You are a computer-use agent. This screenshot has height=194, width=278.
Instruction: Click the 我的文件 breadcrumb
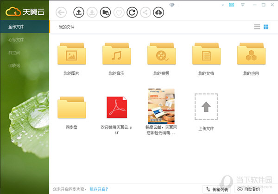coord(66,27)
